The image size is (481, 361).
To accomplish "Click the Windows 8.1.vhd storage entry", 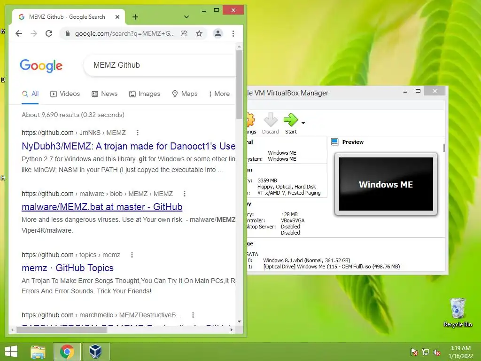I will tap(306, 260).
